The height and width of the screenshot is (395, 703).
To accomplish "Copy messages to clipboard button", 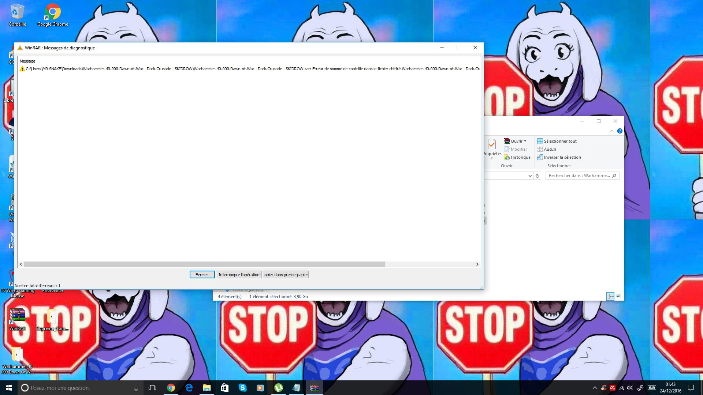I will [x=286, y=275].
